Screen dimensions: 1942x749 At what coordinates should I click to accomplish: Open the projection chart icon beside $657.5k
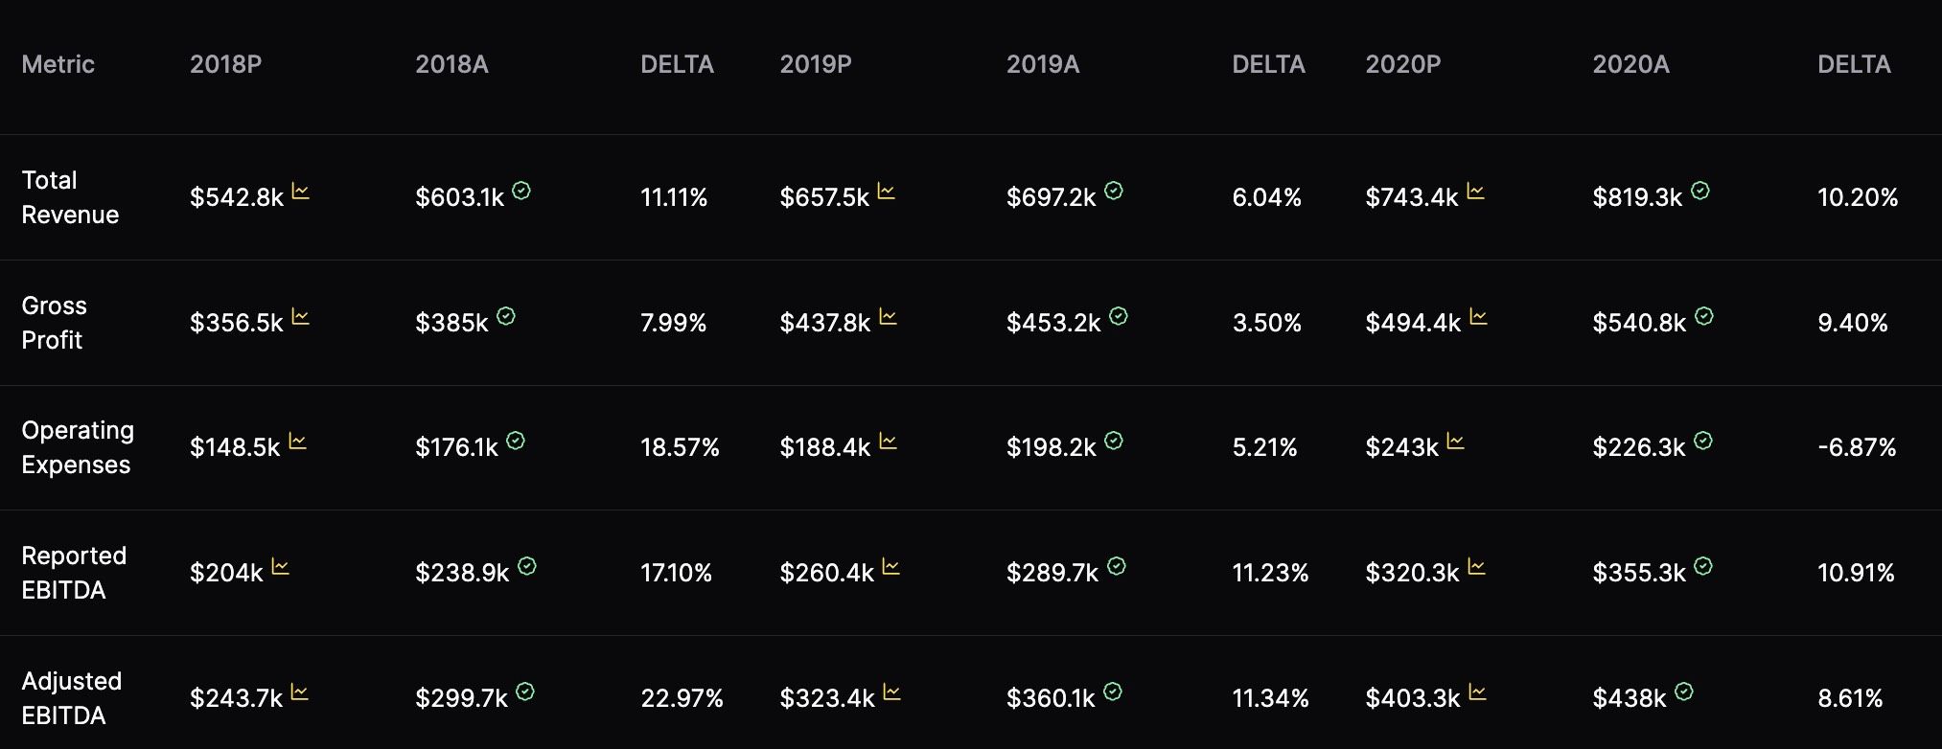coord(887,192)
